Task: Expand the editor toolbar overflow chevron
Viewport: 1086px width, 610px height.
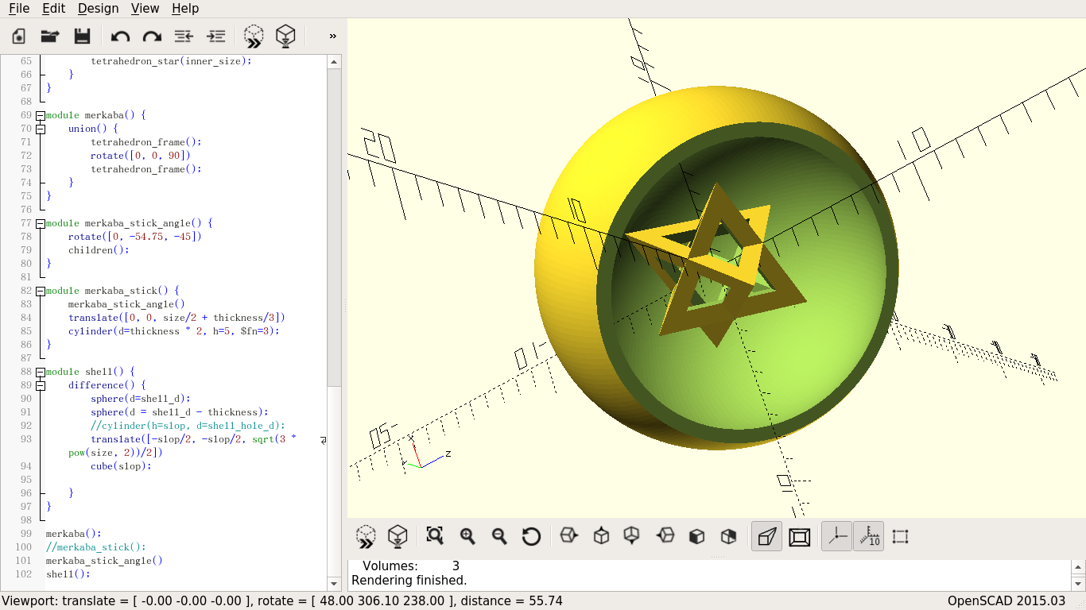Action: [332, 36]
